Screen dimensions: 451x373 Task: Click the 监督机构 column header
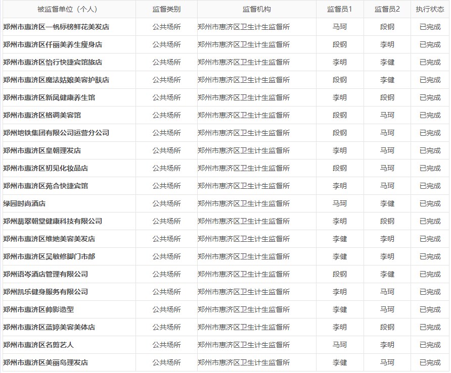pyautogui.click(x=256, y=9)
